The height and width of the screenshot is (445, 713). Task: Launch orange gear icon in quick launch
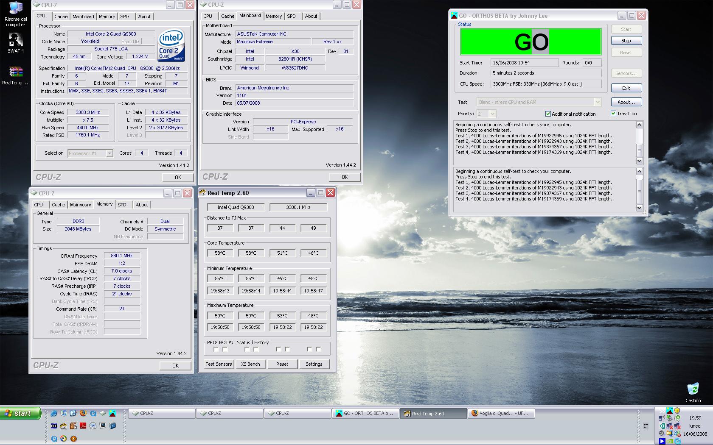pos(73,439)
